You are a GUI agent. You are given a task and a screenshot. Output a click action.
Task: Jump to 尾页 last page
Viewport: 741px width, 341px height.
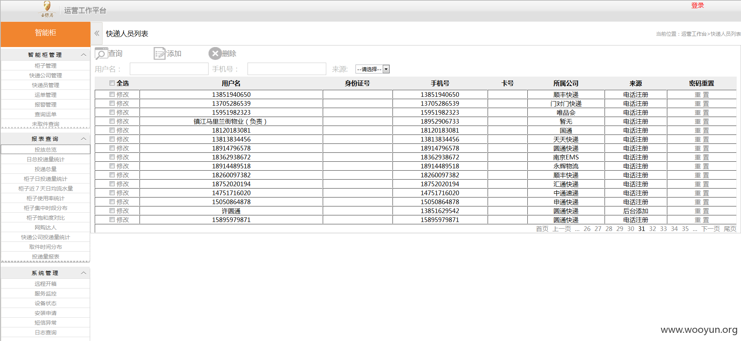click(730, 229)
